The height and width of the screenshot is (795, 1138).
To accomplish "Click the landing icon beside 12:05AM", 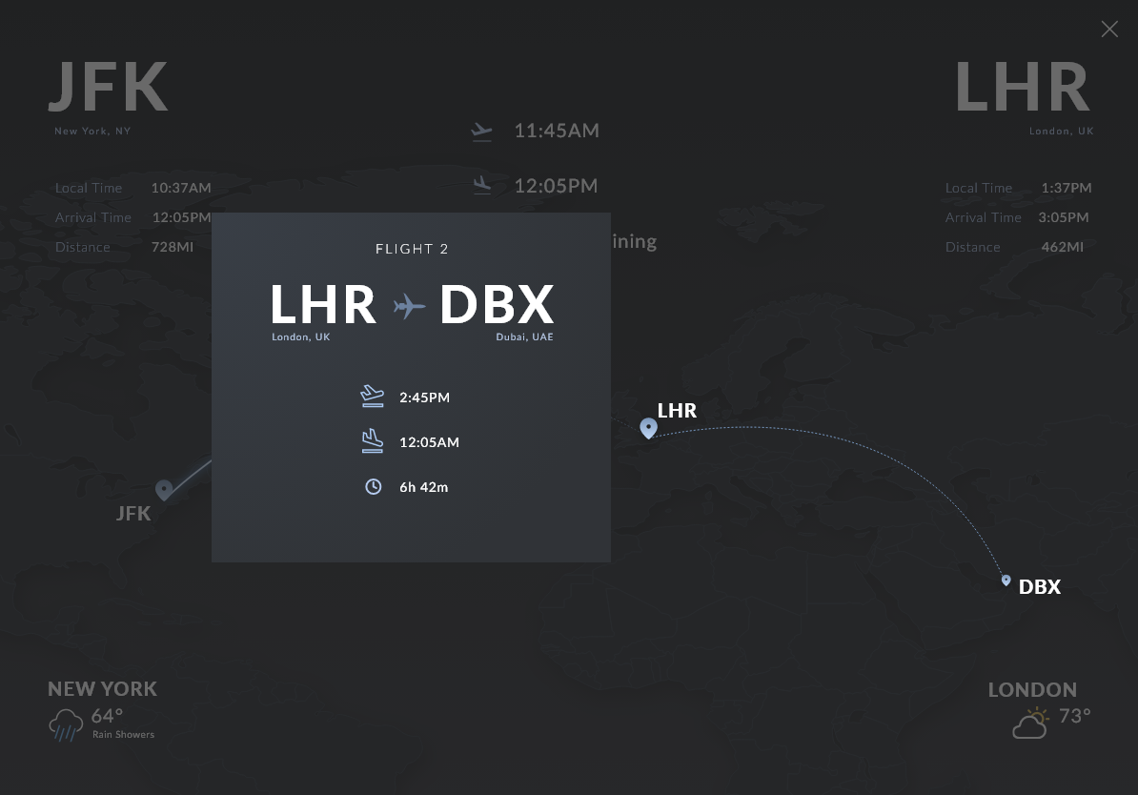I will 373,441.
